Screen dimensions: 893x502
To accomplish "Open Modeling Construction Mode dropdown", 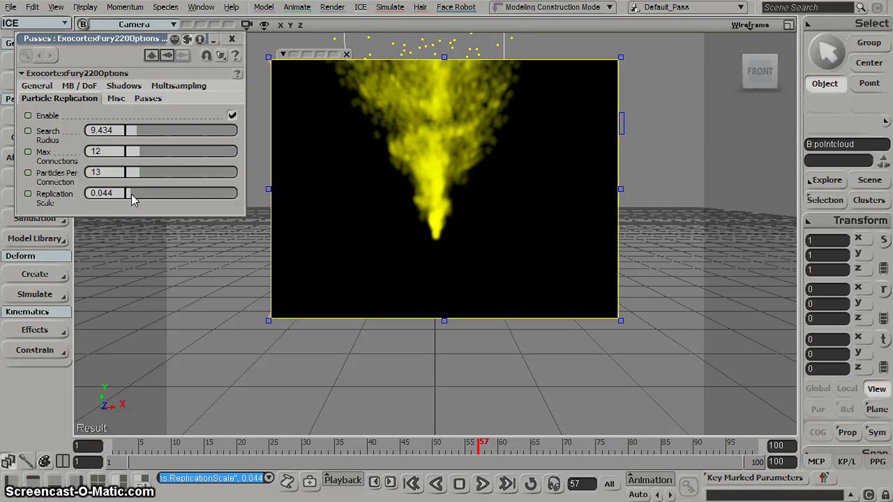I will [x=552, y=7].
